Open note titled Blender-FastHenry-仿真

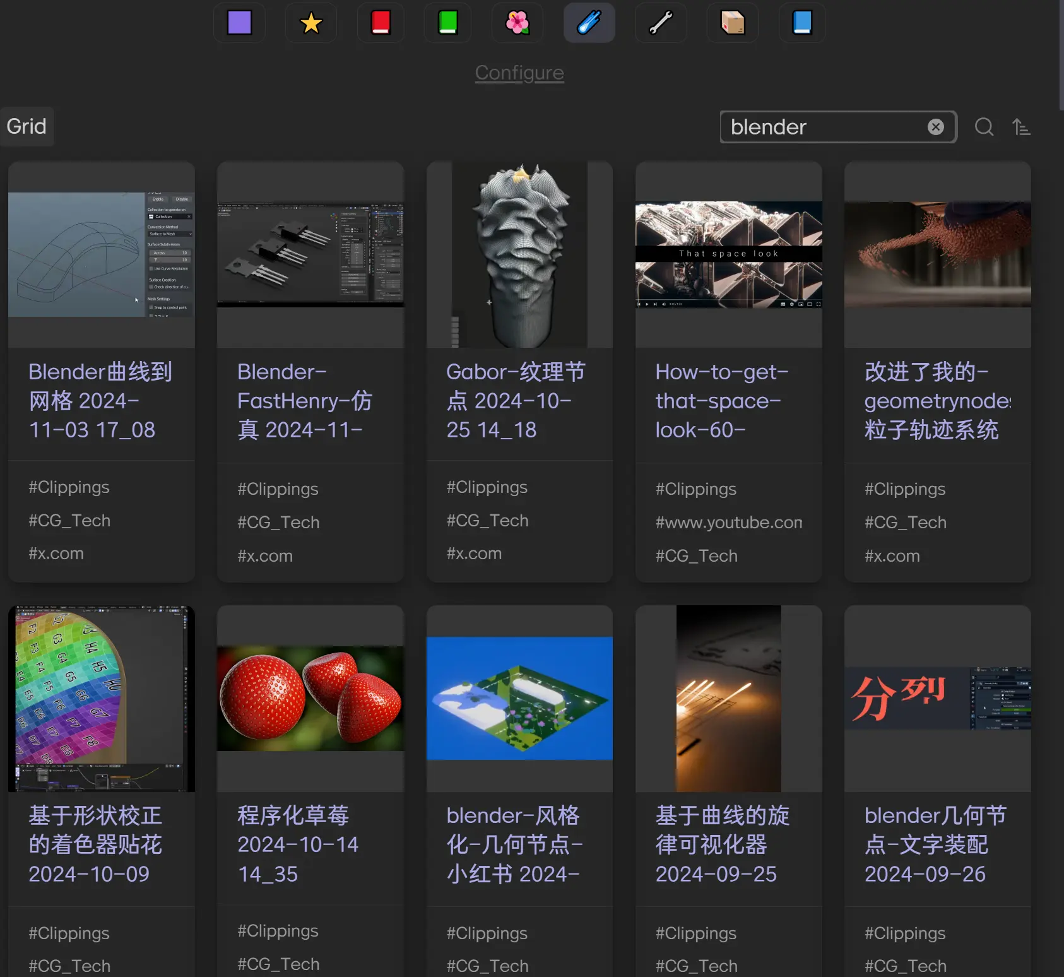(305, 401)
